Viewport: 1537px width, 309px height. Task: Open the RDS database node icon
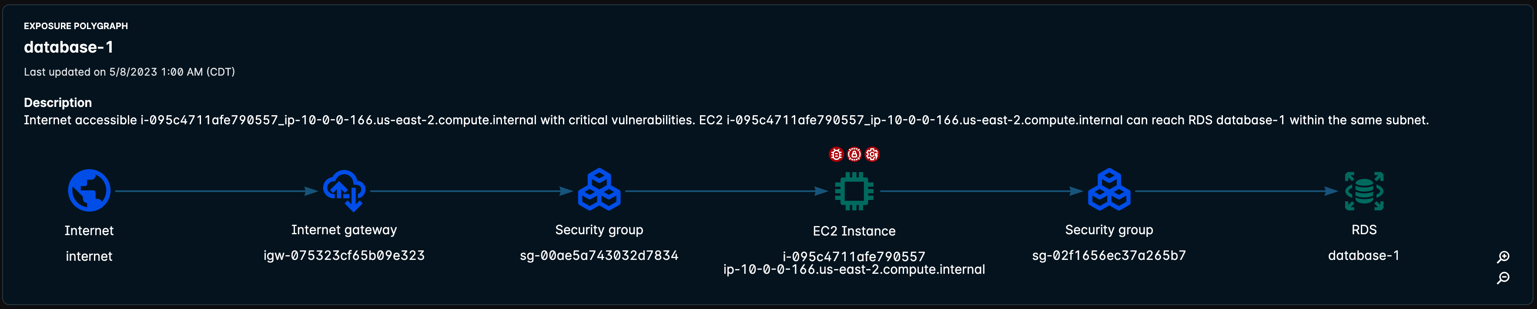click(1364, 191)
